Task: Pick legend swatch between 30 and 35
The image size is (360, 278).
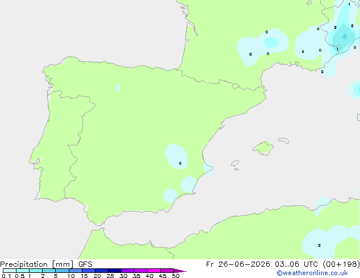Action: tap(128, 271)
